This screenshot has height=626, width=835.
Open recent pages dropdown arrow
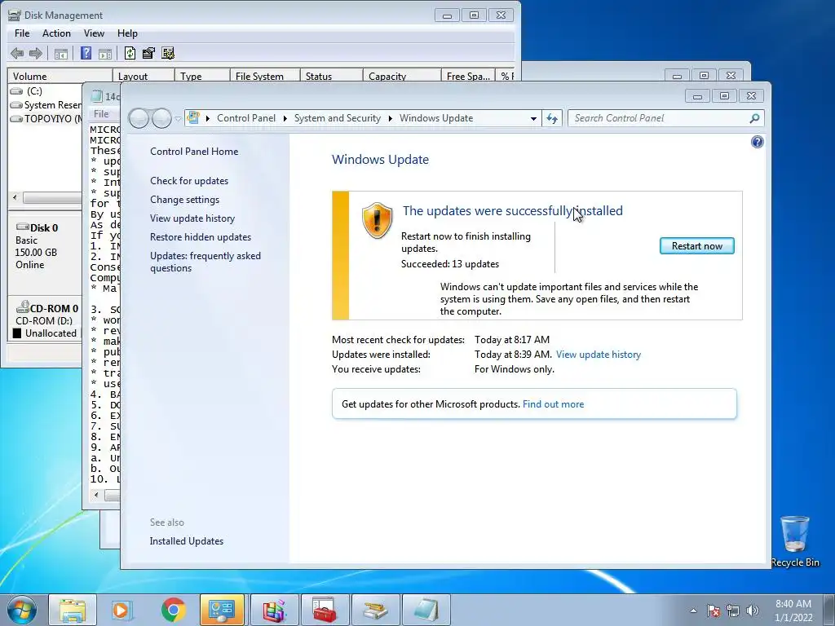point(178,119)
